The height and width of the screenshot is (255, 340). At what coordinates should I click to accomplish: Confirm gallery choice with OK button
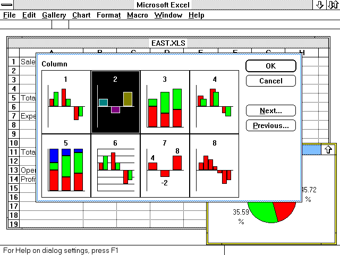pos(271,66)
